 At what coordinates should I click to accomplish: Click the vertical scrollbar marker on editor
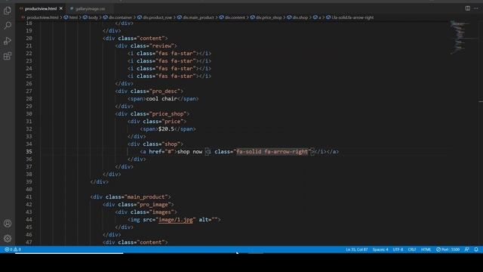coord(481,101)
